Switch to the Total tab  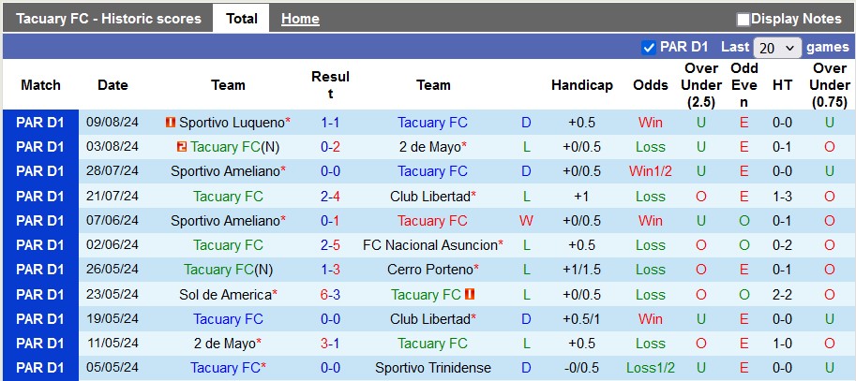point(242,19)
